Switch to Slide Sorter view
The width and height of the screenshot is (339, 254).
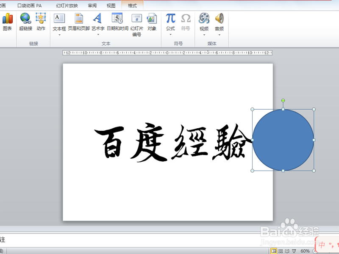281,251
